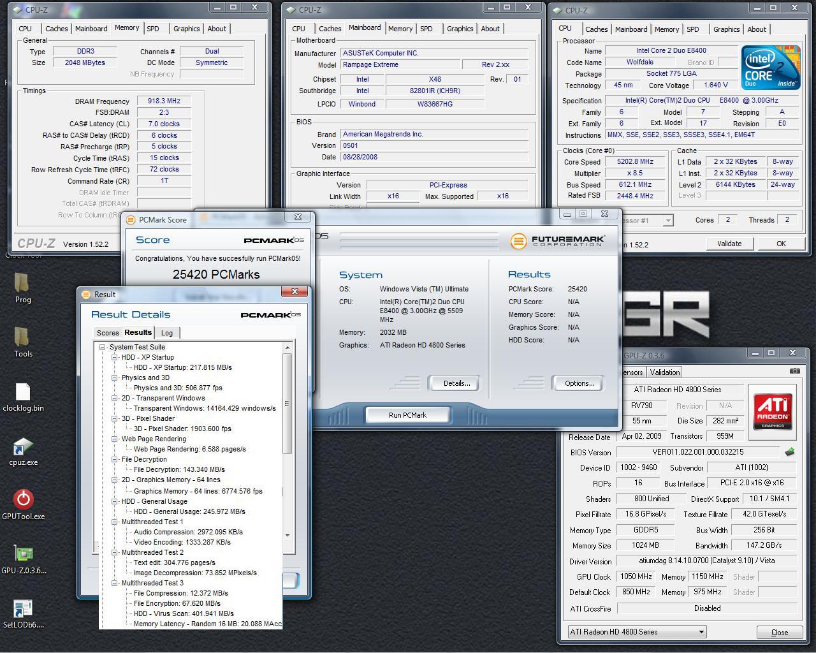Image resolution: width=816 pixels, height=653 pixels.
Task: Launch the cpuz.exe desktop icon
Action: 23,451
